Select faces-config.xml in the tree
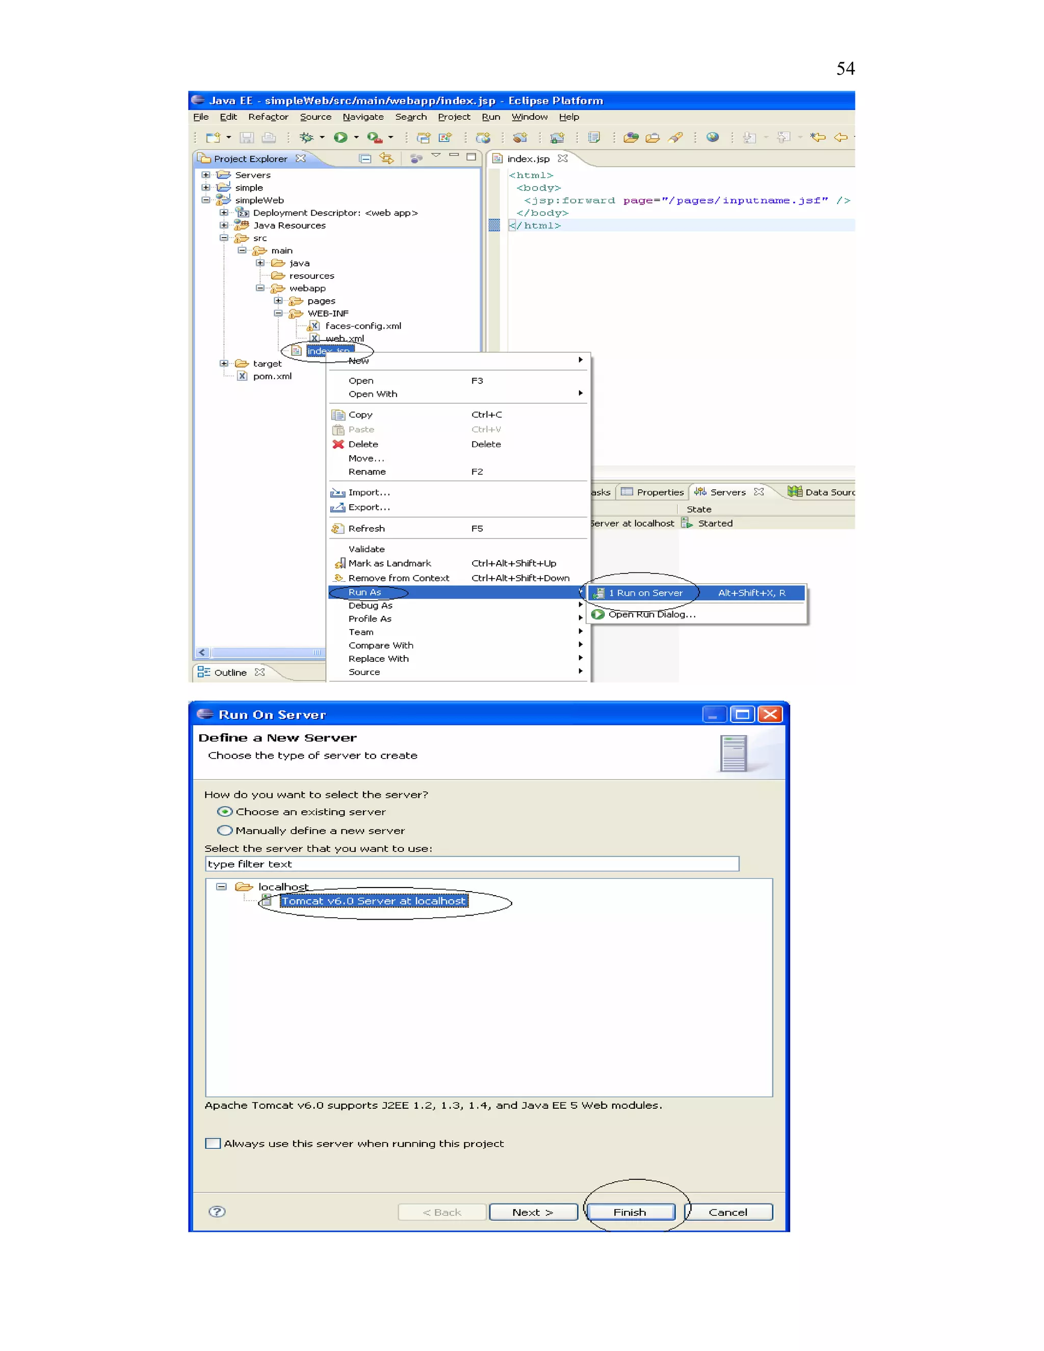This screenshot has height=1351, width=1044. tap(363, 326)
